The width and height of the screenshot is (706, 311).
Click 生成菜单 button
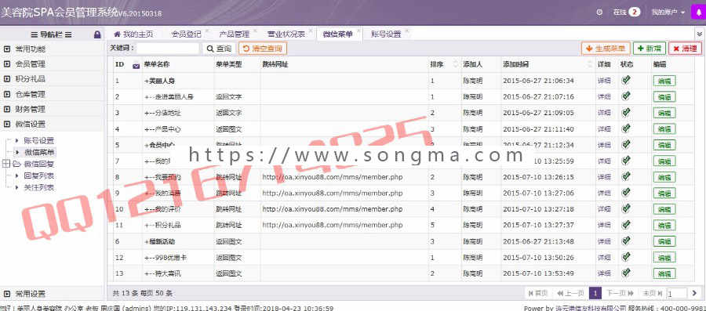click(x=606, y=49)
